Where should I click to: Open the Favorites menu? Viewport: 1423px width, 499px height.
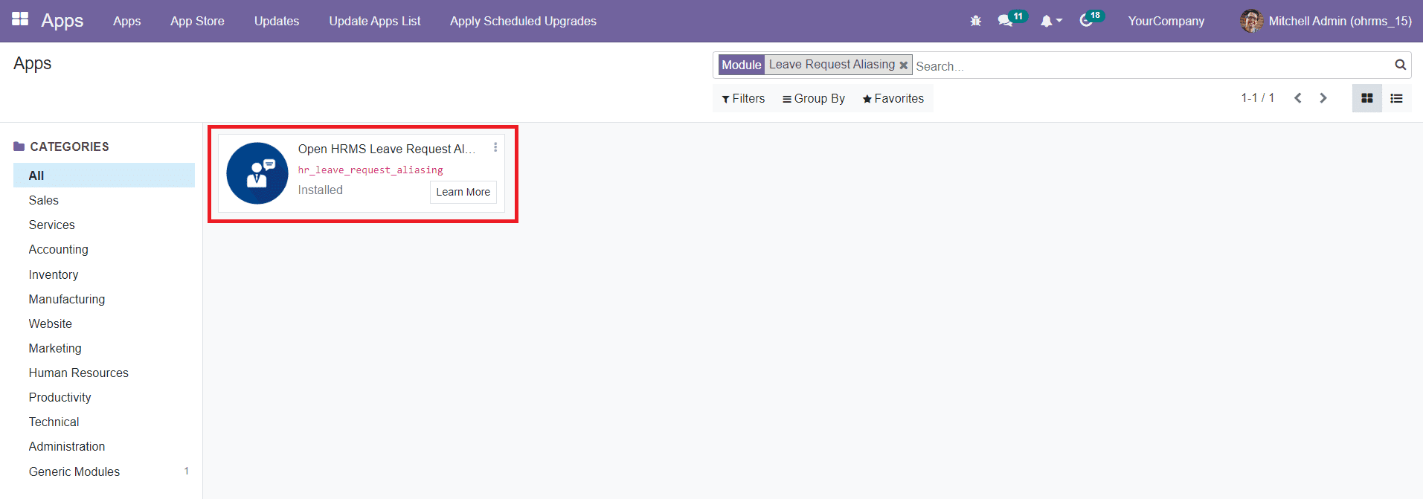point(893,98)
